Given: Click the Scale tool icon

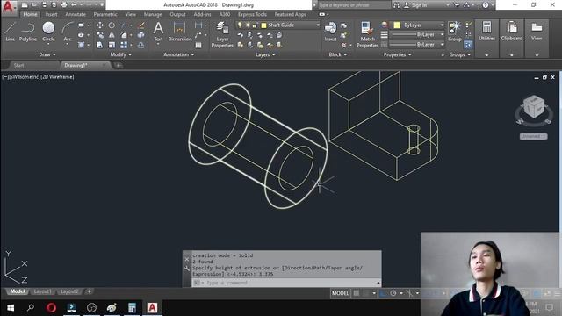Looking at the screenshot, I should [112, 45].
